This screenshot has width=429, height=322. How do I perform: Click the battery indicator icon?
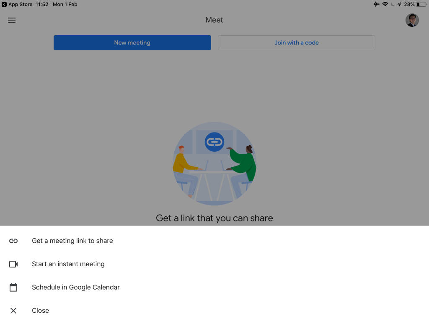(x=419, y=5)
